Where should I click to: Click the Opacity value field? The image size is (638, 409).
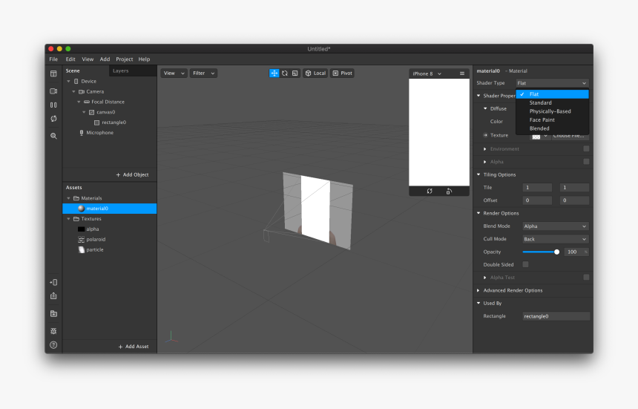(575, 252)
